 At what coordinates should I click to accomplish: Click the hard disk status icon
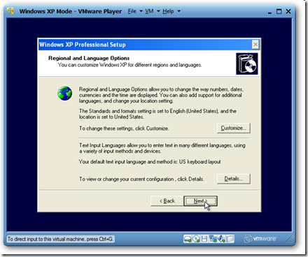click(x=188, y=239)
